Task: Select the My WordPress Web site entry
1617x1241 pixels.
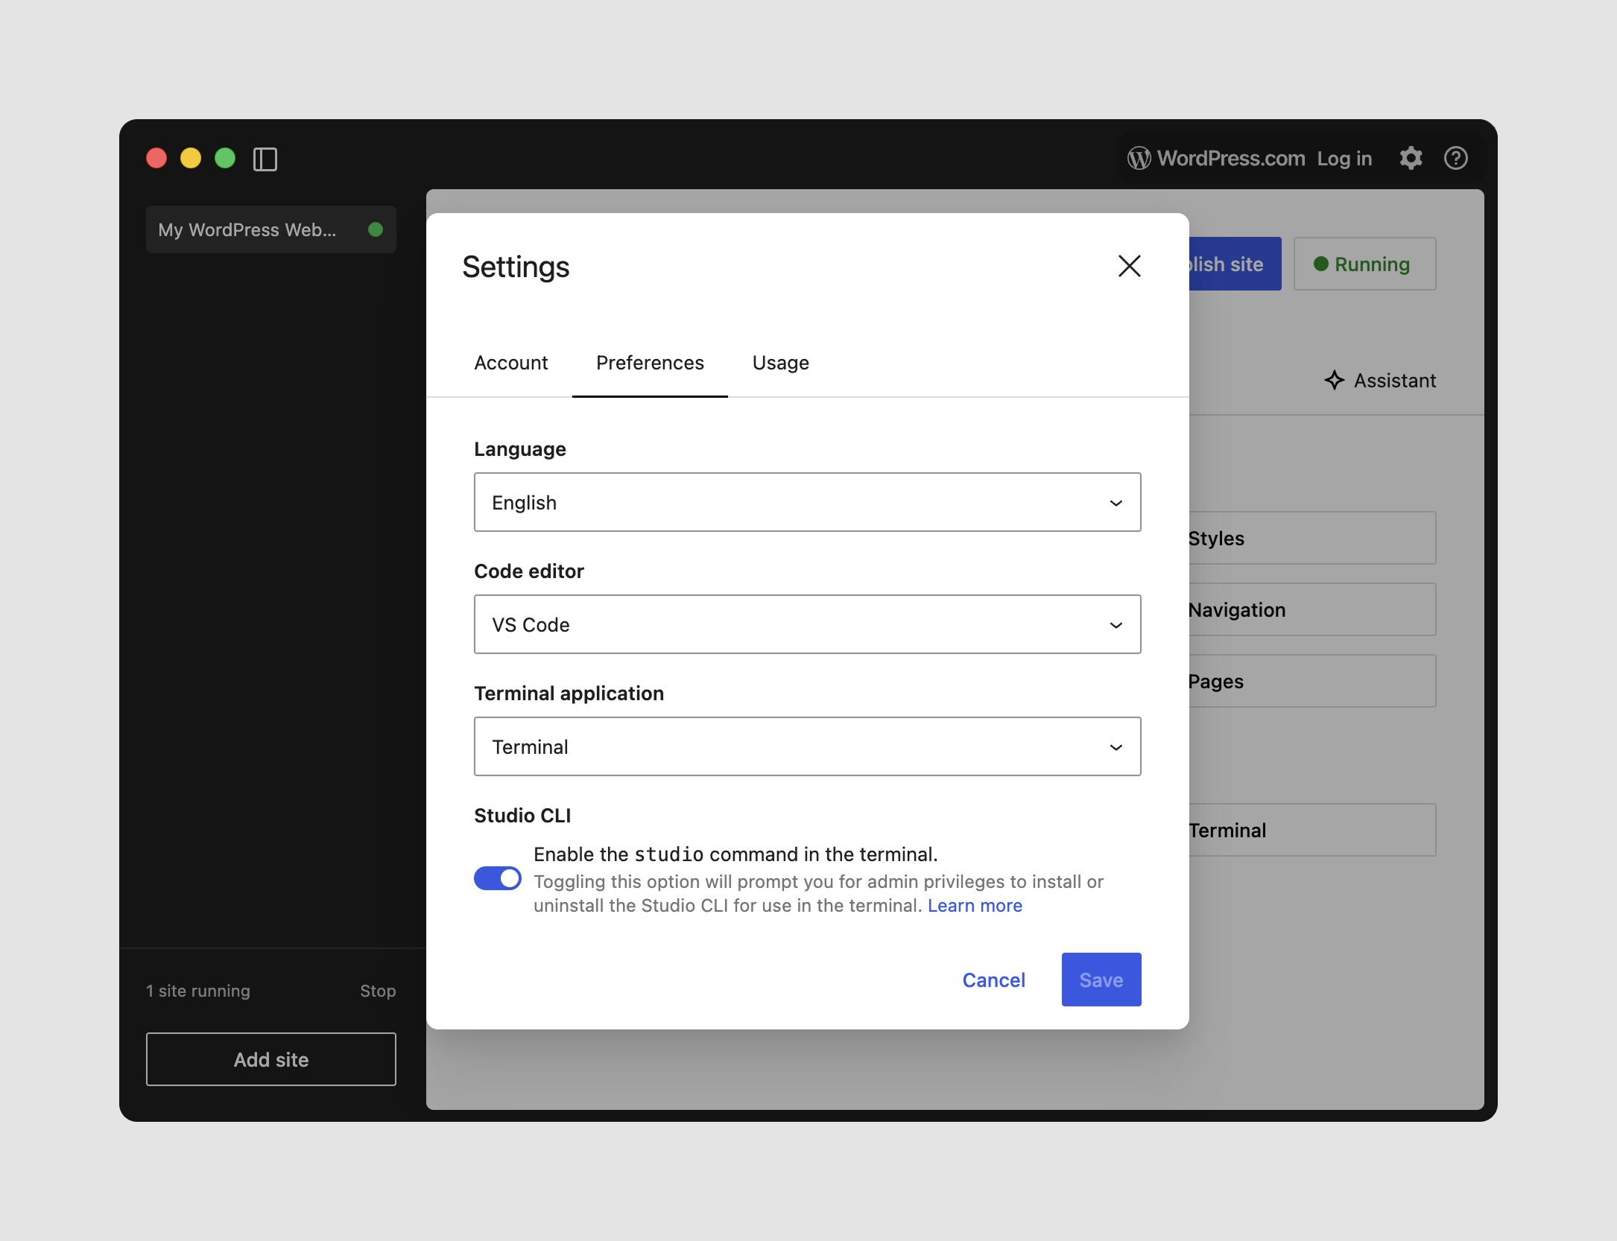Action: click(x=247, y=229)
